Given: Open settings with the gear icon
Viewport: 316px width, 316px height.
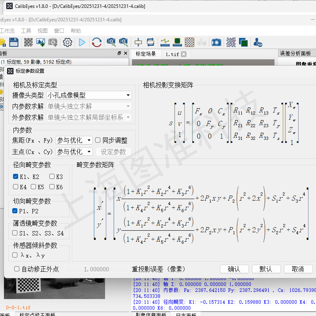Looking at the screenshot, I should click(68, 42).
